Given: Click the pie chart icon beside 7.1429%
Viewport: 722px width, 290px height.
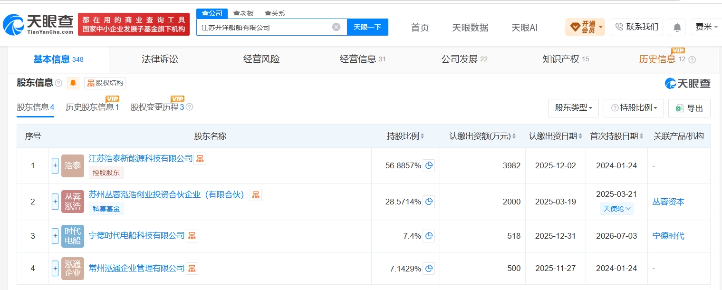Looking at the screenshot, I should [429, 268].
